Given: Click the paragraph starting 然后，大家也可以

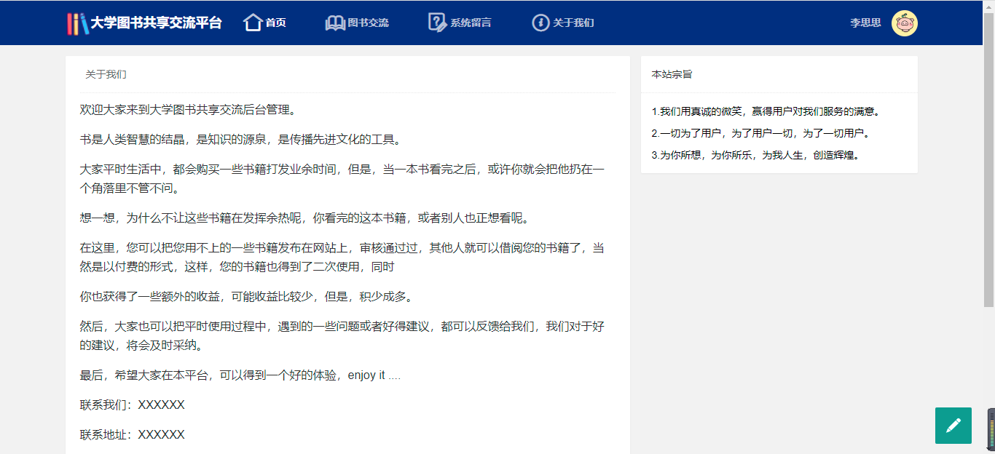Looking at the screenshot, I should (342, 336).
